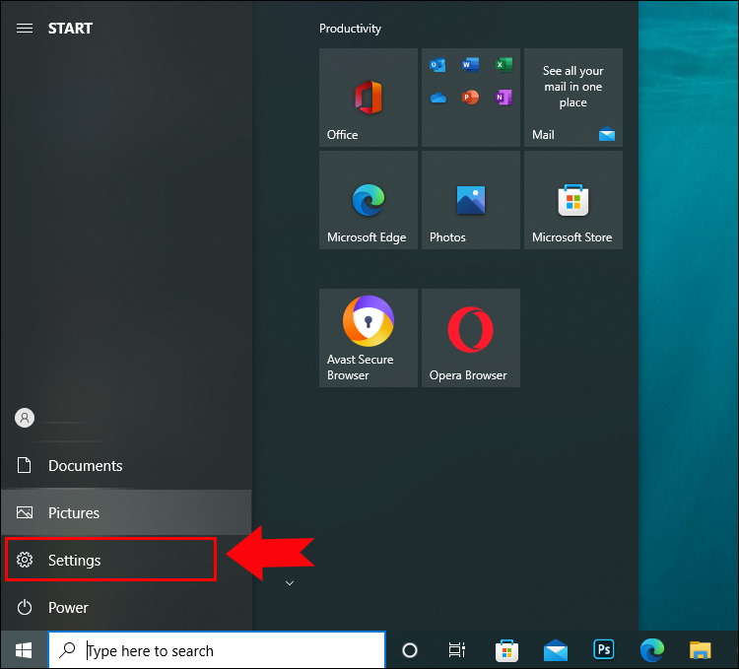Open Cortana circle icon on taskbar
Viewport: 739px width, 669px height.
coord(410,650)
